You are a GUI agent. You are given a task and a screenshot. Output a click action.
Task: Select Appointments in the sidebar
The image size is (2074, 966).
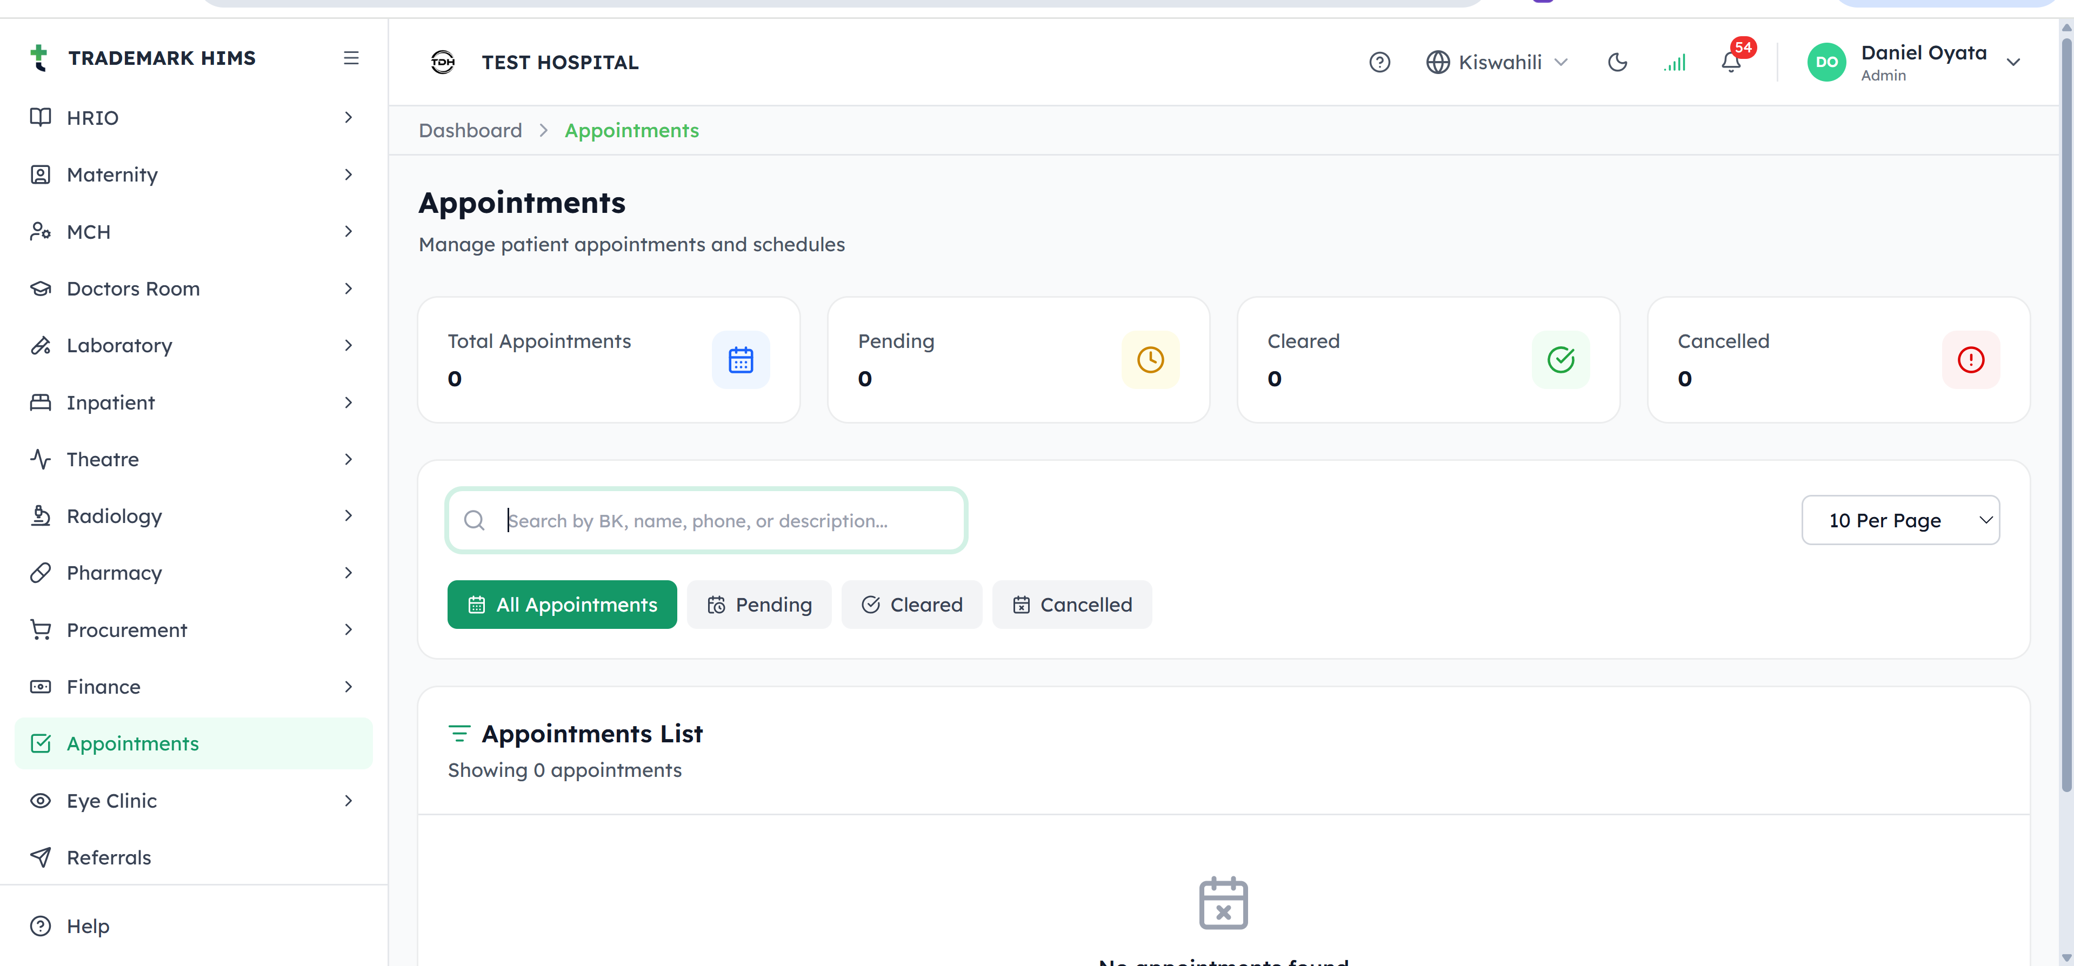pyautogui.click(x=193, y=743)
